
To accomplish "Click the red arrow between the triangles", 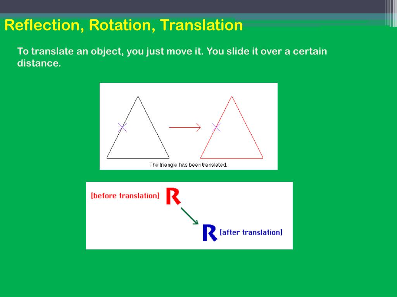I will coord(185,127).
